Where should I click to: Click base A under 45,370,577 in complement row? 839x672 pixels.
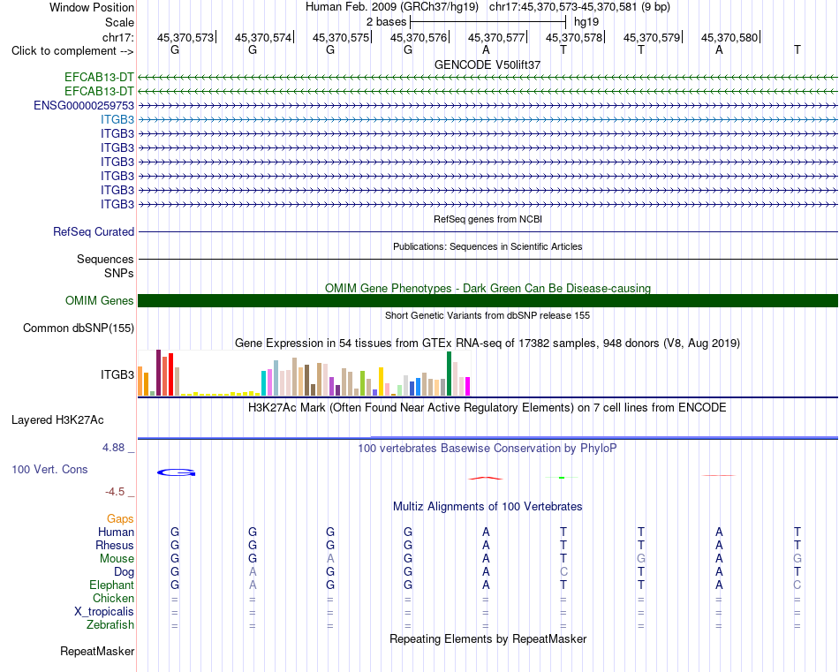coord(486,49)
